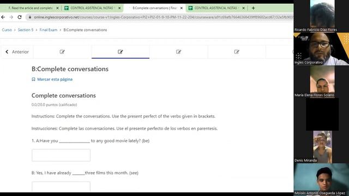Screen dimensions: 349x196
Task: Close the first CONTROL ASISTENCIA, NOTAS tab
Action: coord(119,8)
